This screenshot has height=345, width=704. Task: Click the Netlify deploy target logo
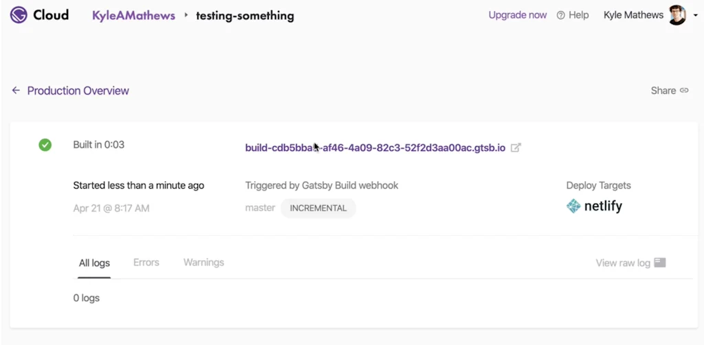(x=594, y=206)
